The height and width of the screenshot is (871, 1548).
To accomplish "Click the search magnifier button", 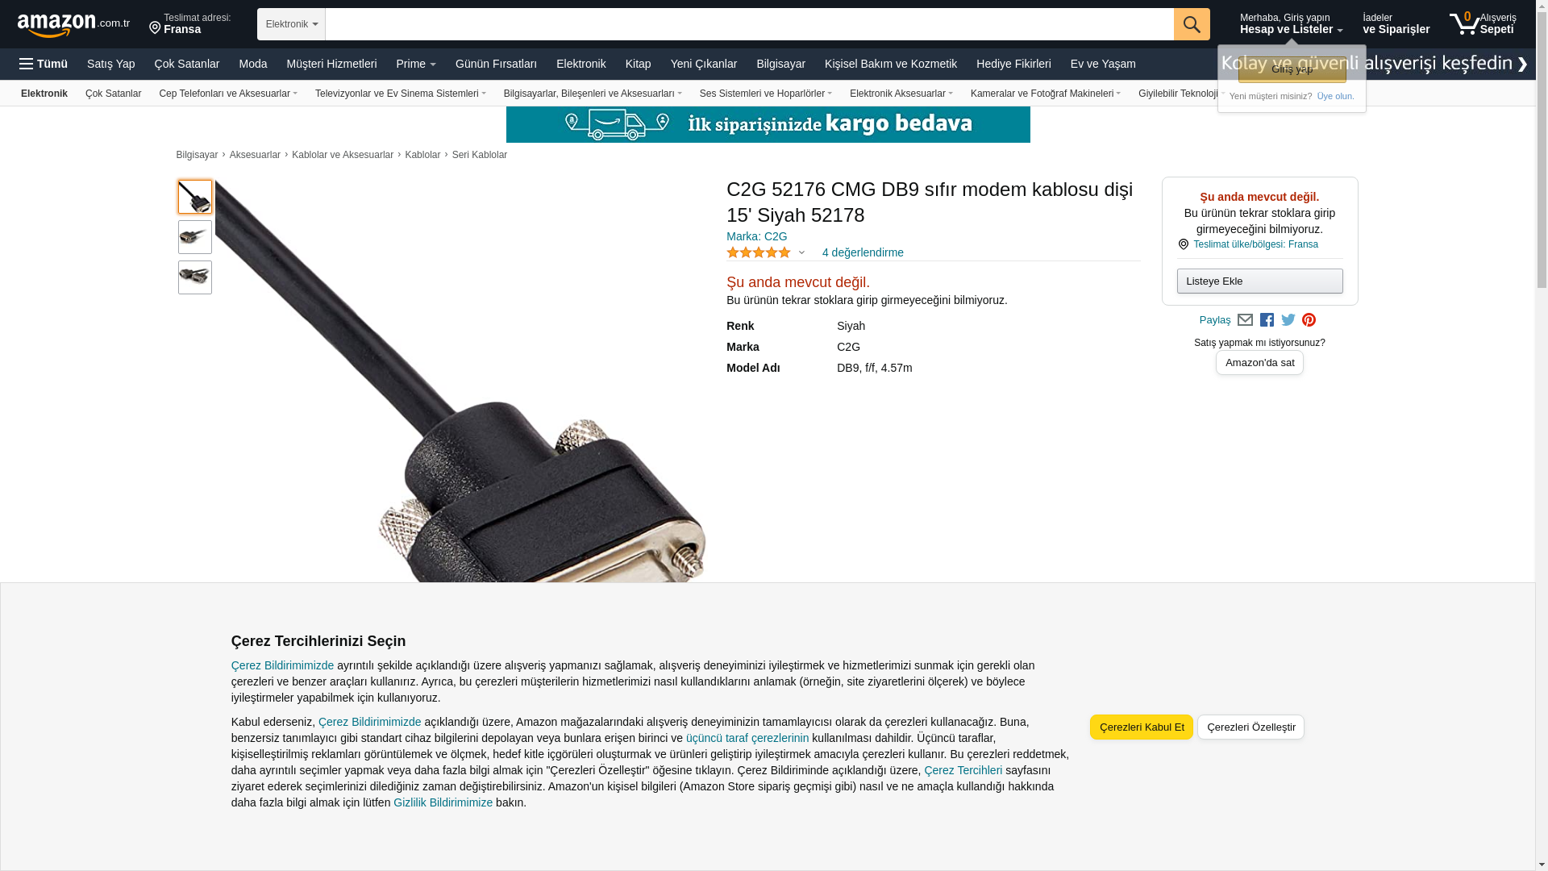I will (x=1192, y=24).
